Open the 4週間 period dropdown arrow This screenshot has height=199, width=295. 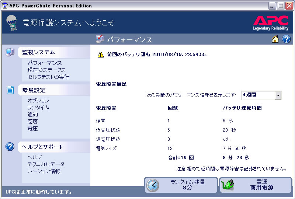278,95
